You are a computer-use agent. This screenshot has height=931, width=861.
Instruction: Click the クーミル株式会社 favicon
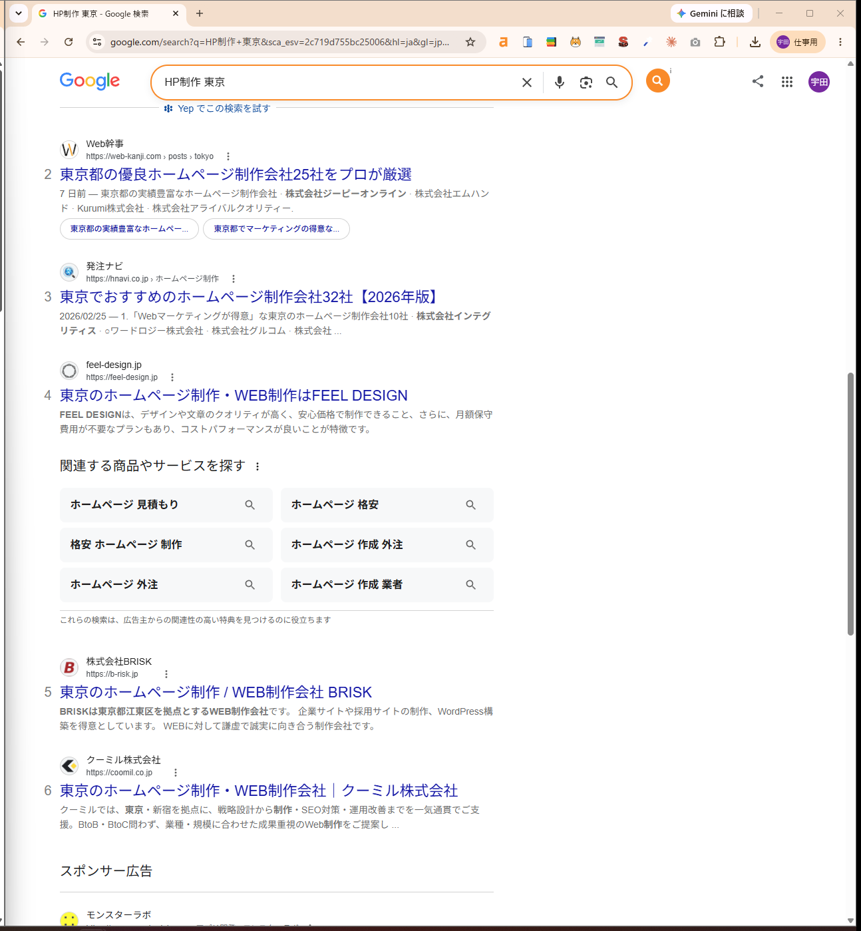pos(69,766)
